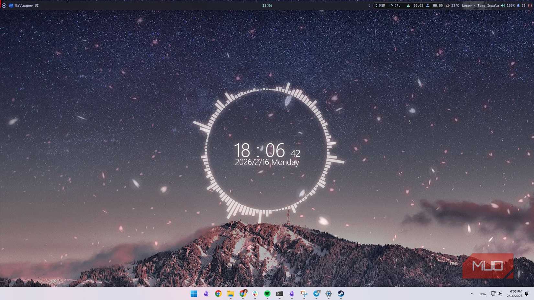Open the ENG language selector
The height and width of the screenshot is (300, 534).
tap(483, 294)
